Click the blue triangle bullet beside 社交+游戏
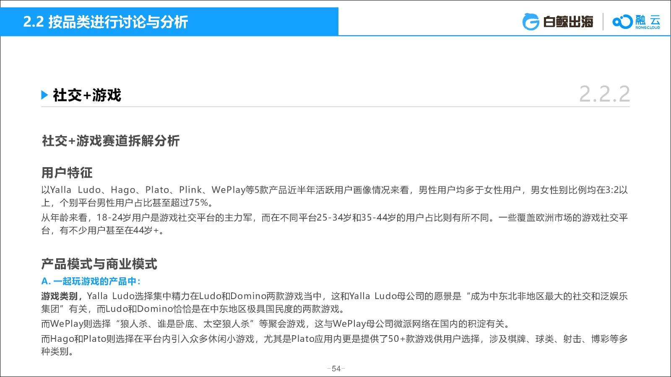Viewport: 671px width, 377px height. 45,95
